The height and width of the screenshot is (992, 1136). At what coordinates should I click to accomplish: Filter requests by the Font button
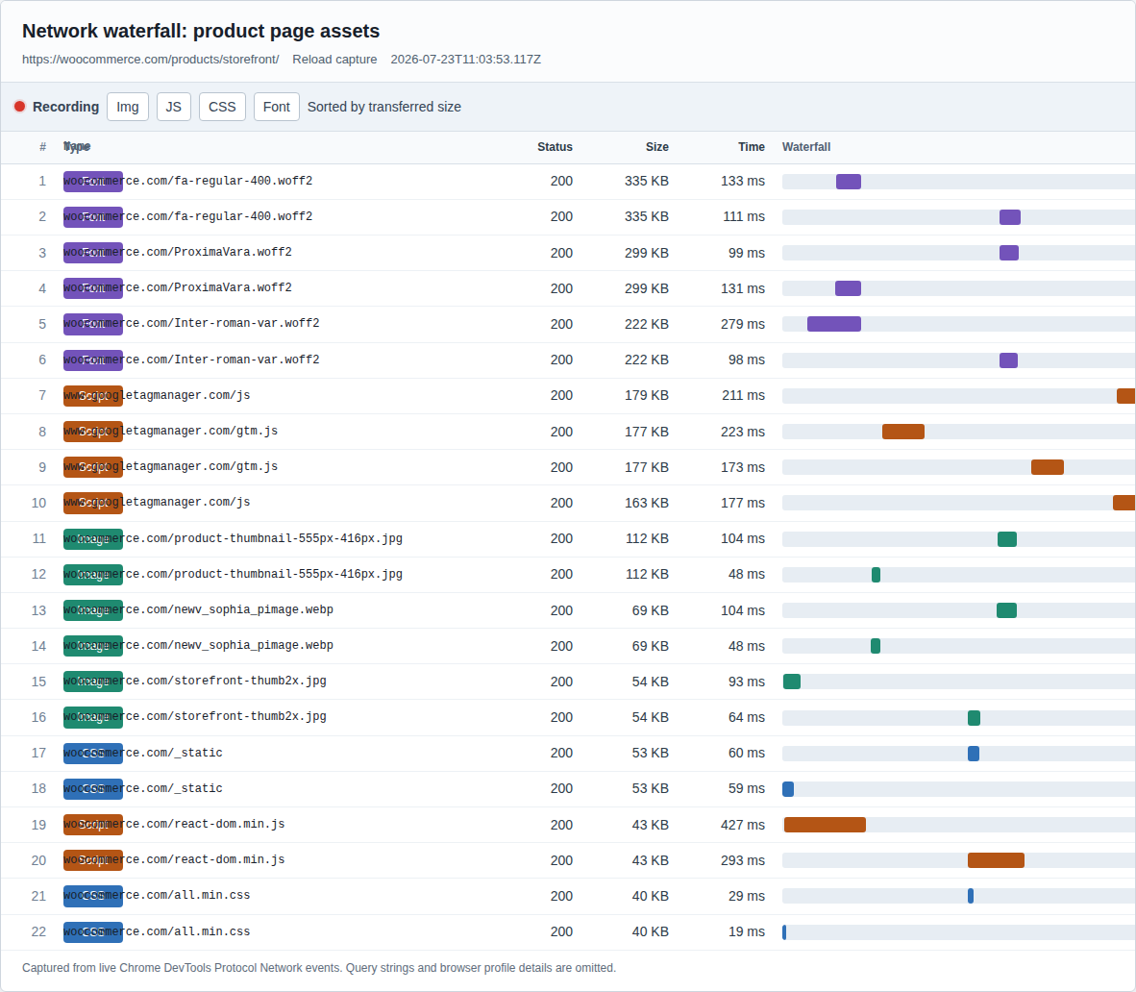277,107
